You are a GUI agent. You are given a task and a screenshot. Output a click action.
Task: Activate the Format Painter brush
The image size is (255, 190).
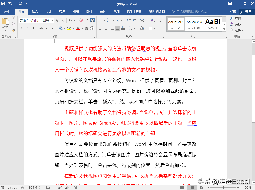tap(14, 30)
